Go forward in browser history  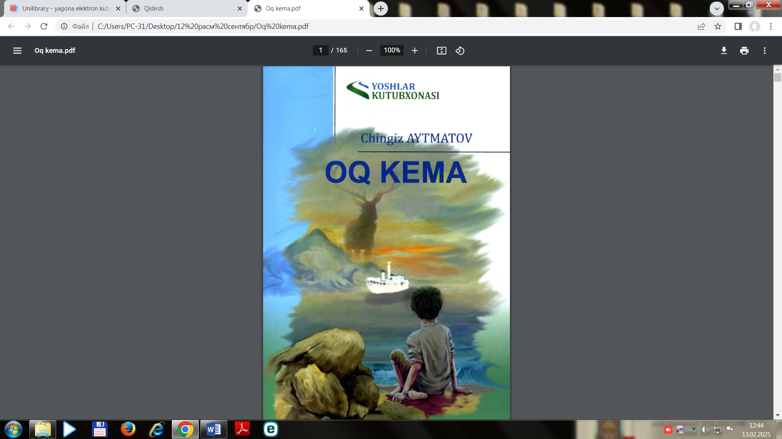coord(27,26)
